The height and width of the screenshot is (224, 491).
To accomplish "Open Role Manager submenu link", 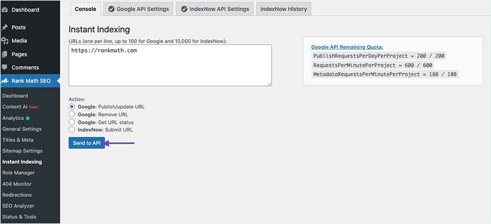I will click(19, 173).
